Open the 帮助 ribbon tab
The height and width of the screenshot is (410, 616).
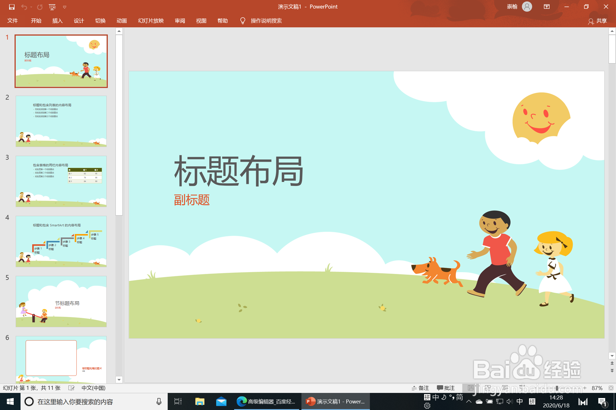[x=223, y=20]
